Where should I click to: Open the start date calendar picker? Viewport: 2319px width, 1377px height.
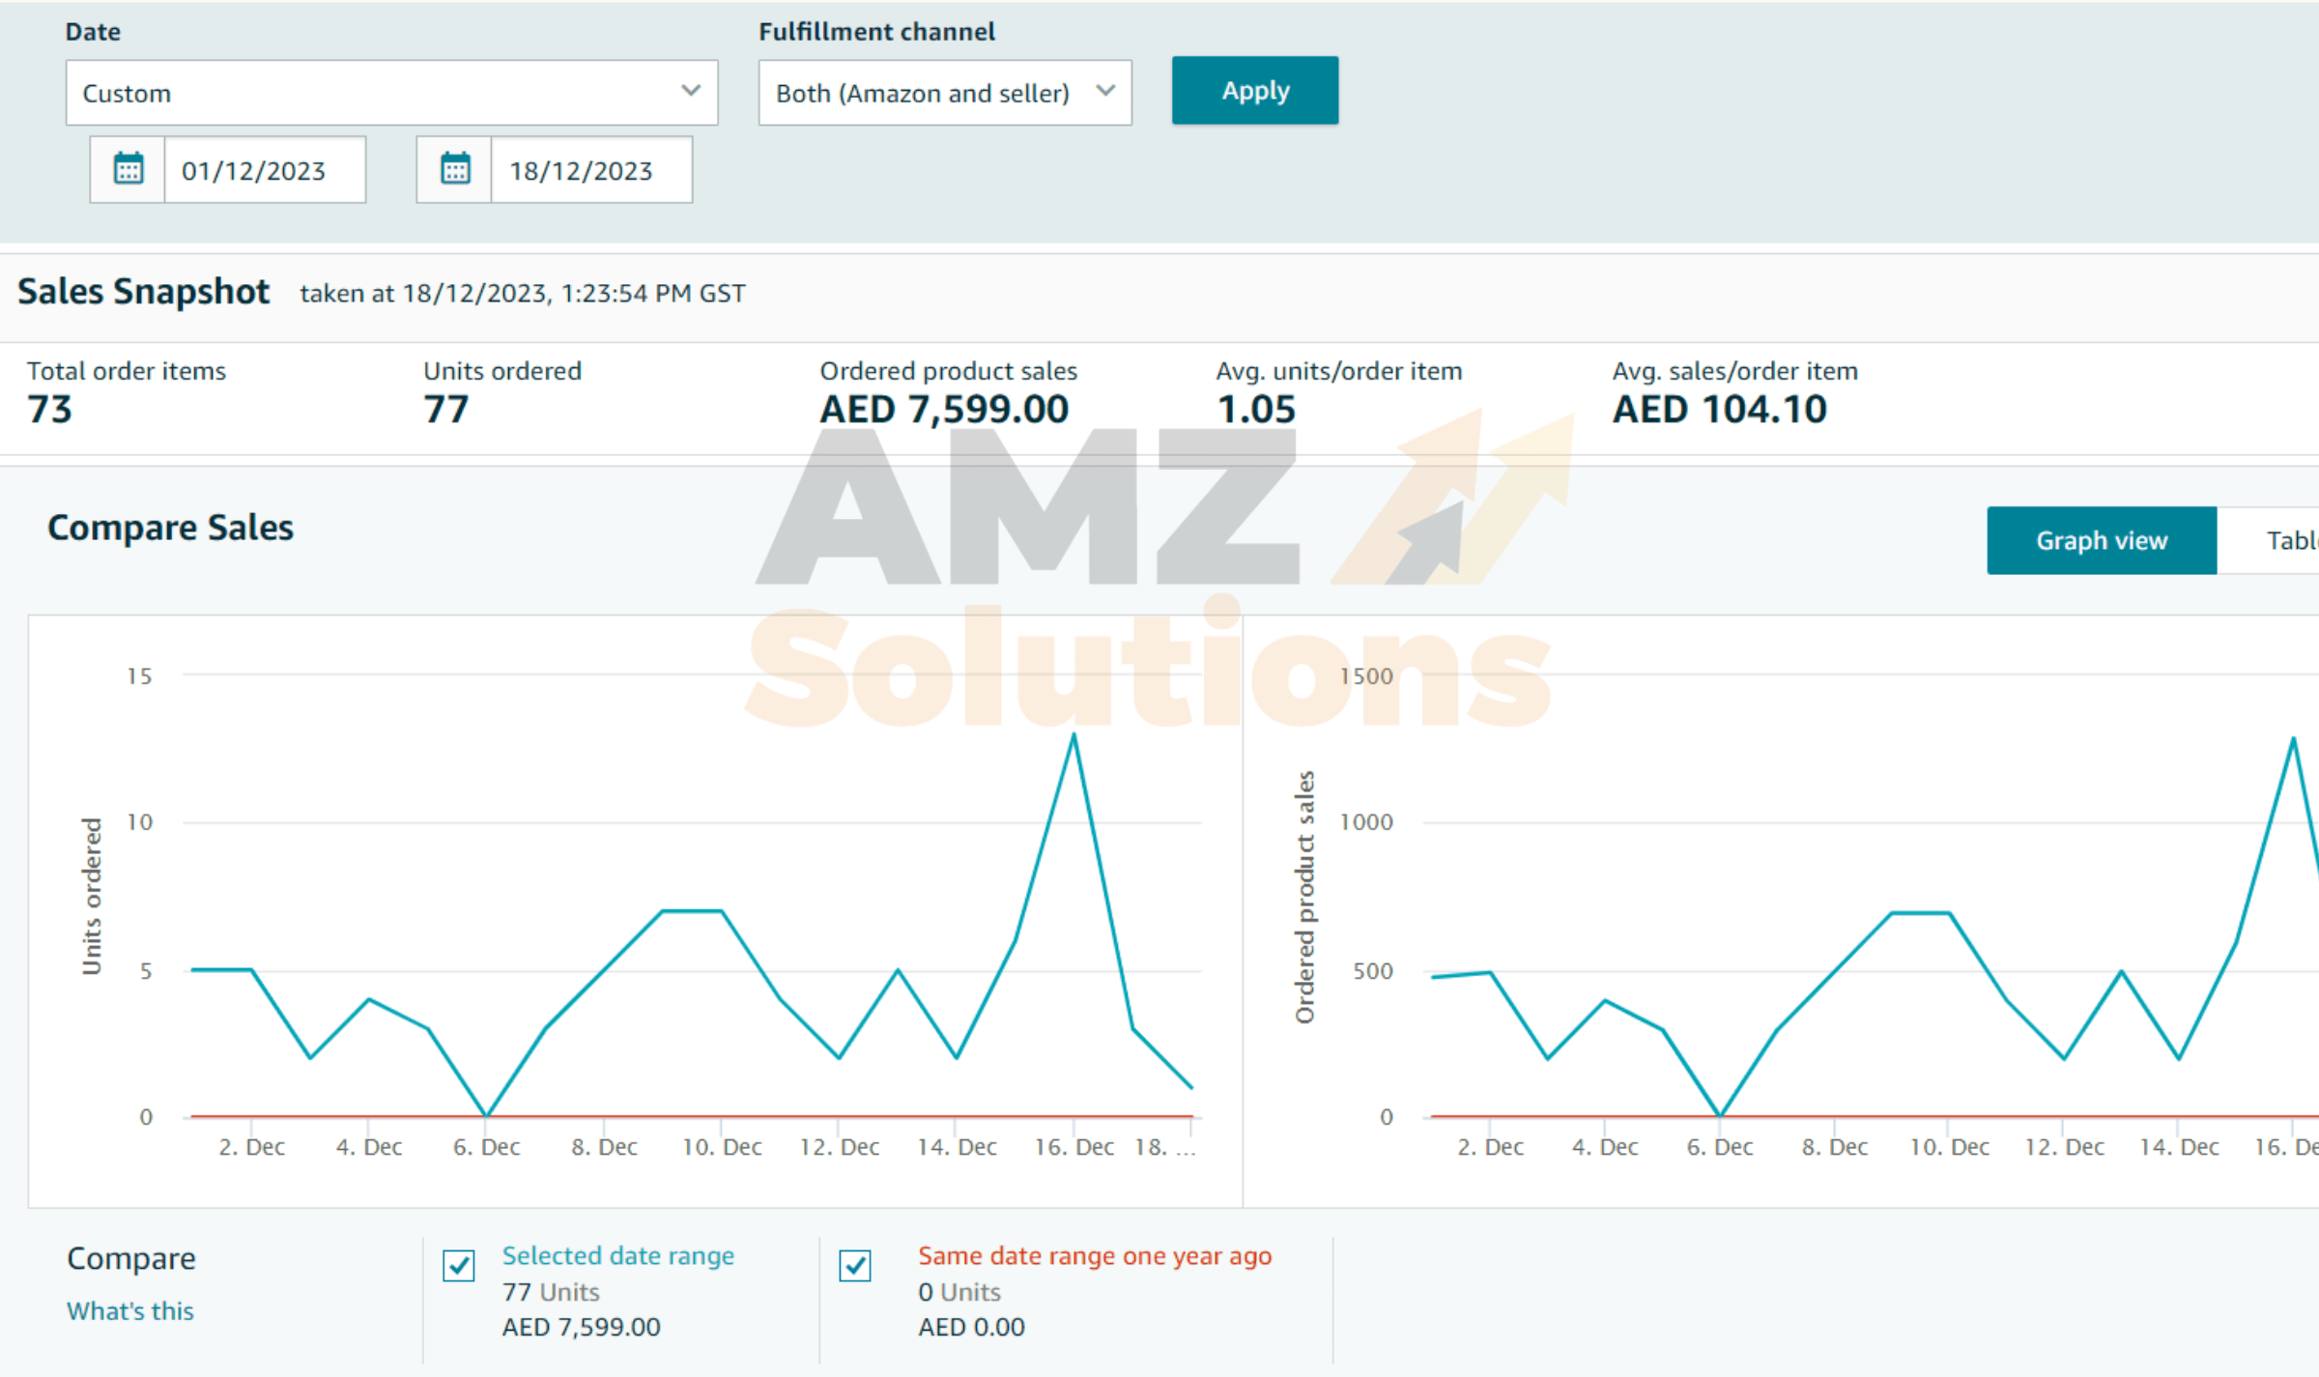(129, 169)
